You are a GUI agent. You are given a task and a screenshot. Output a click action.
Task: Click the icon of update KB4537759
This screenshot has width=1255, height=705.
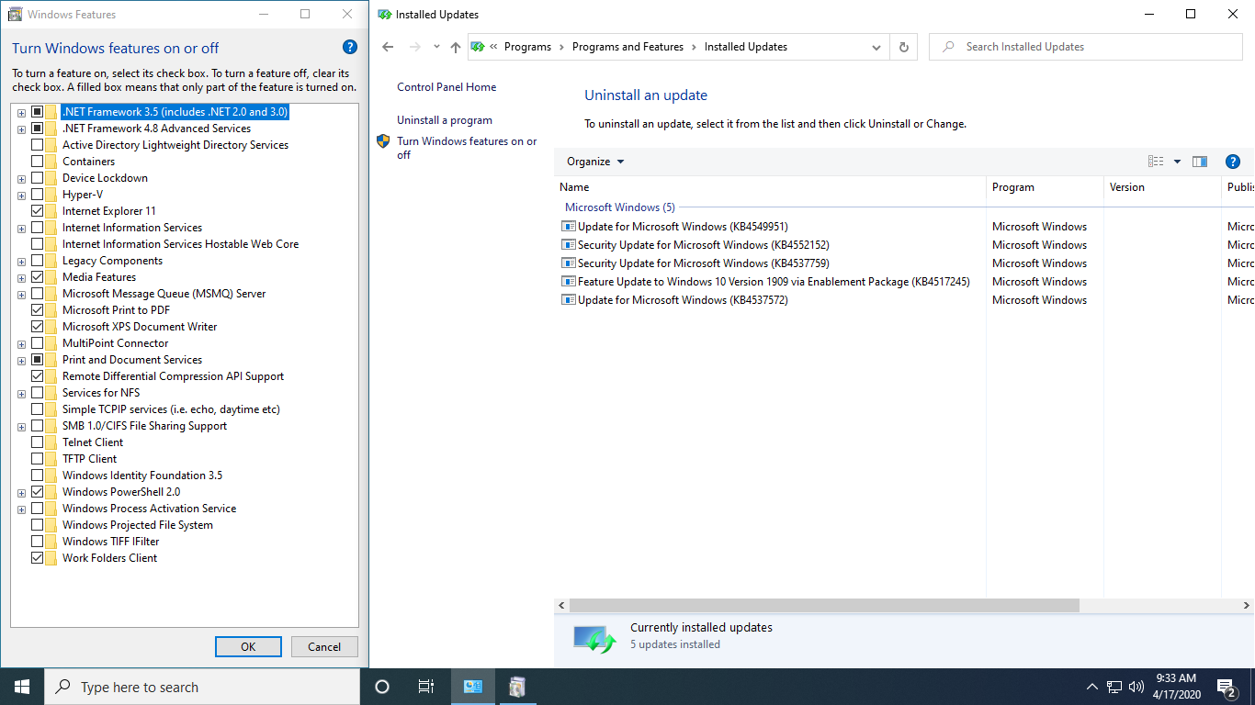pos(569,263)
